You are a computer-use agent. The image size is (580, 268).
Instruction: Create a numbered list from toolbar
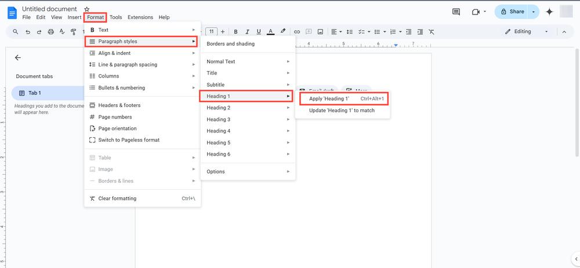393,32
